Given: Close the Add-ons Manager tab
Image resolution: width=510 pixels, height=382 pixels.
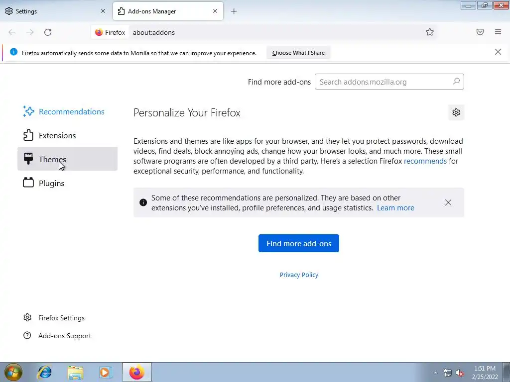Looking at the screenshot, I should point(215,11).
